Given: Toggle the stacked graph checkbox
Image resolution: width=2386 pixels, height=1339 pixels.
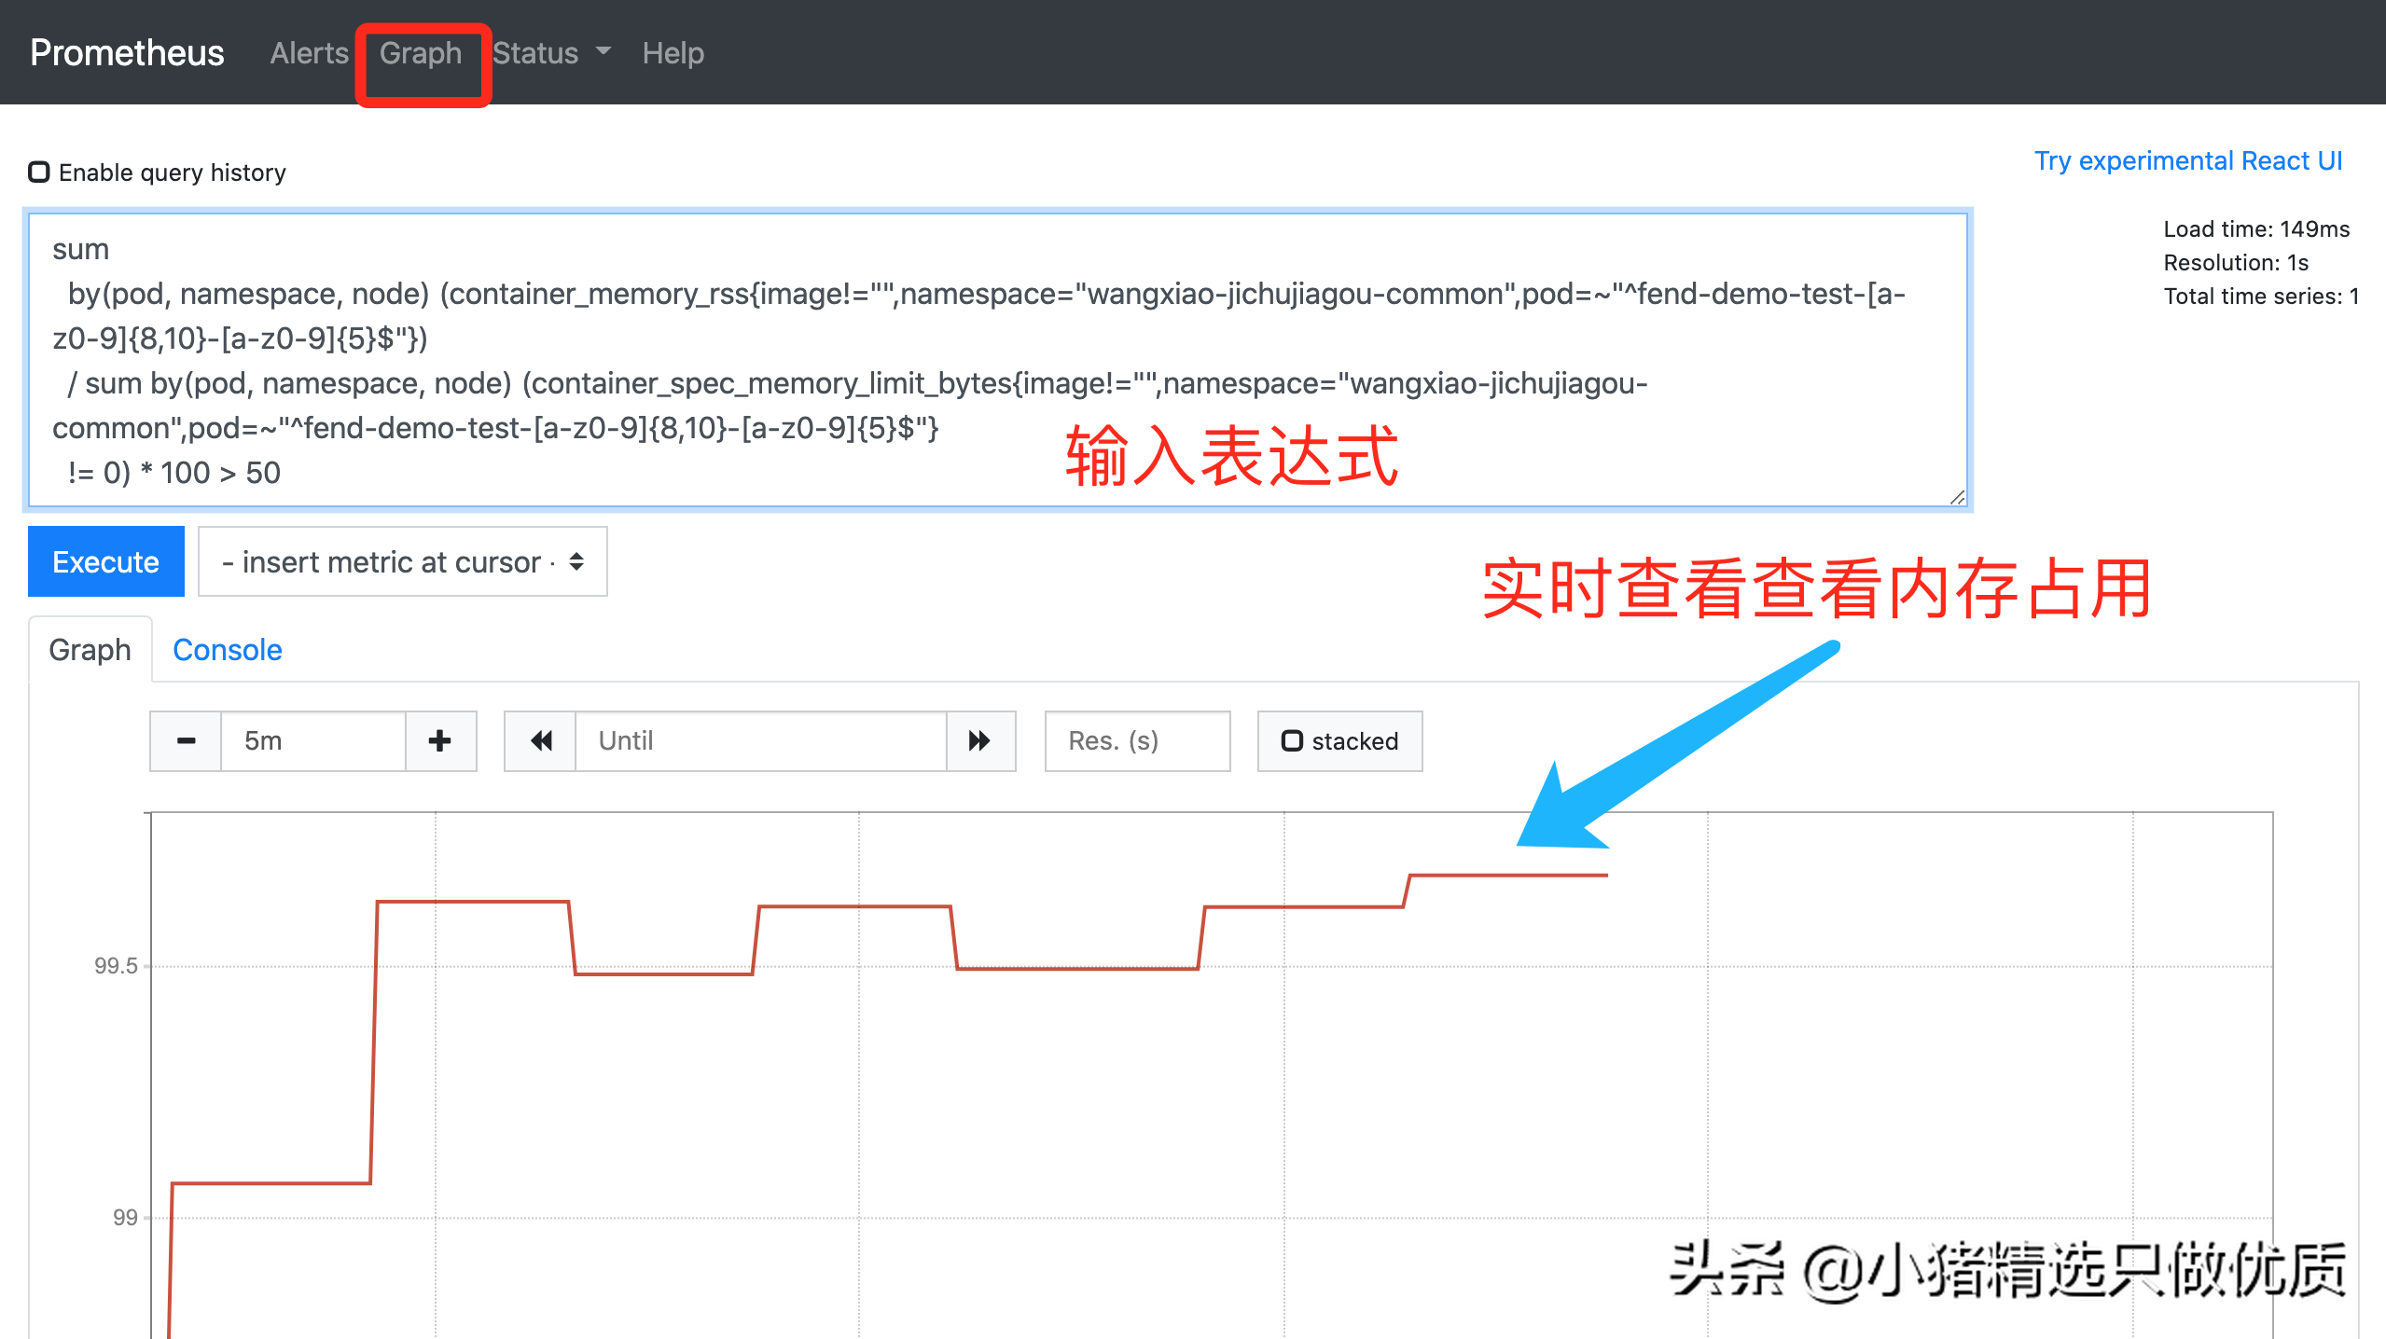Looking at the screenshot, I should click(x=1292, y=741).
